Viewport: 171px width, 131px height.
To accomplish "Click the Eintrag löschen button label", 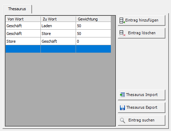I will [142, 33].
